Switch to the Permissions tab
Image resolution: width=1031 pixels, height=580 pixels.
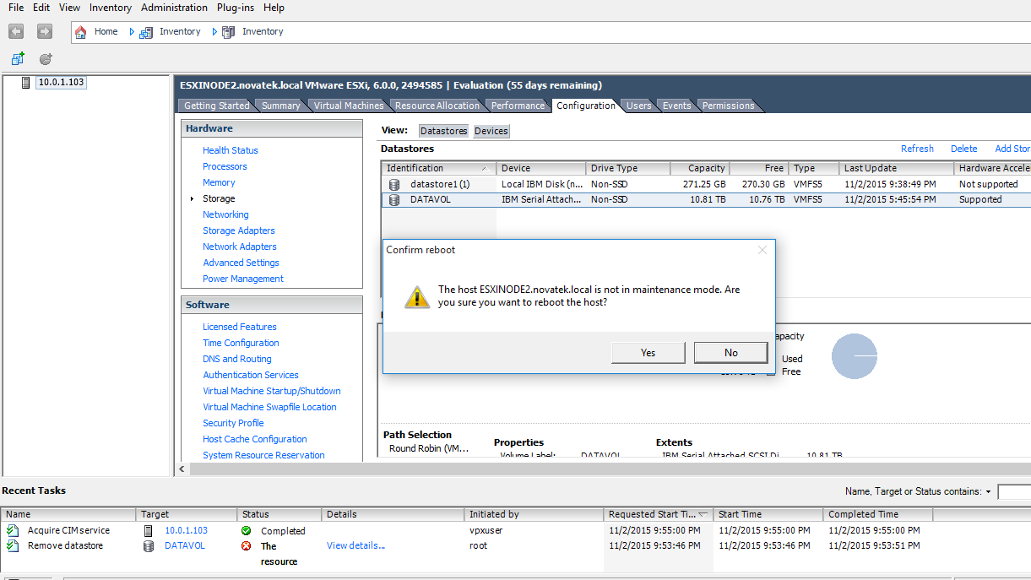[x=728, y=106]
